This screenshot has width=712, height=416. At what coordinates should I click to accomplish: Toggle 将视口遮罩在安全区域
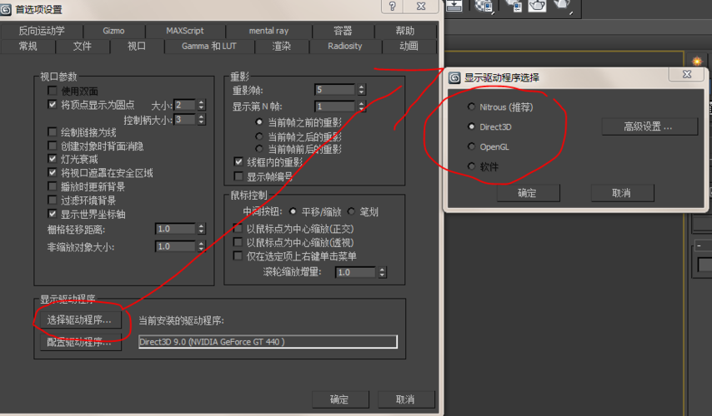click(x=53, y=173)
